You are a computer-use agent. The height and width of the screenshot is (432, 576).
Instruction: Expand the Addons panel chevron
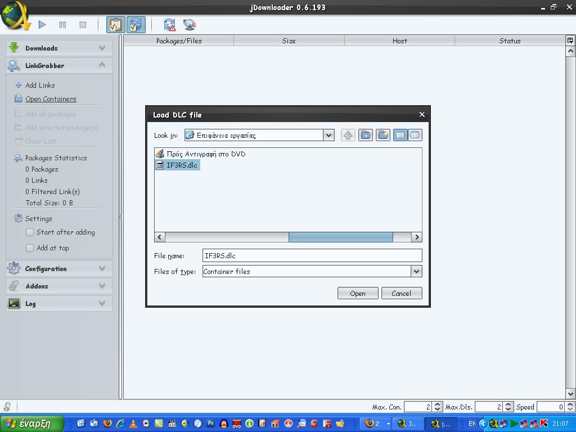[x=102, y=286]
